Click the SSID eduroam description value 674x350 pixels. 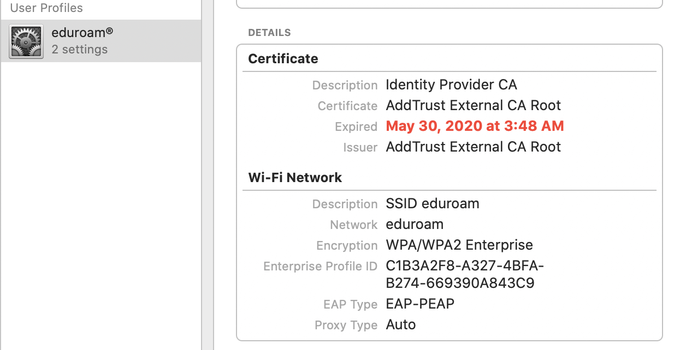tap(433, 203)
